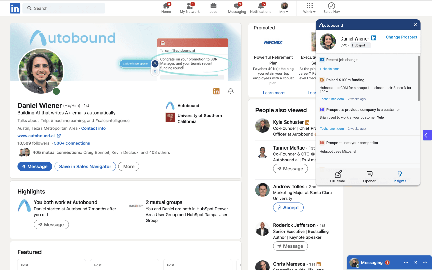Open the Sales Nav compass icon
The image size is (432, 270).
click(x=331, y=8)
